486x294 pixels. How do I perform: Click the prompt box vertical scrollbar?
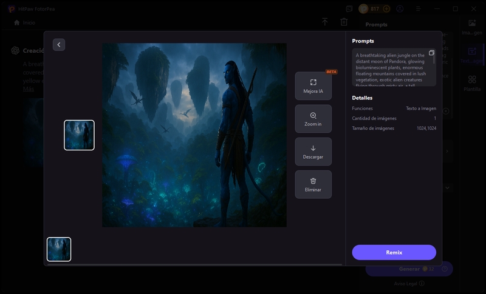point(434,58)
